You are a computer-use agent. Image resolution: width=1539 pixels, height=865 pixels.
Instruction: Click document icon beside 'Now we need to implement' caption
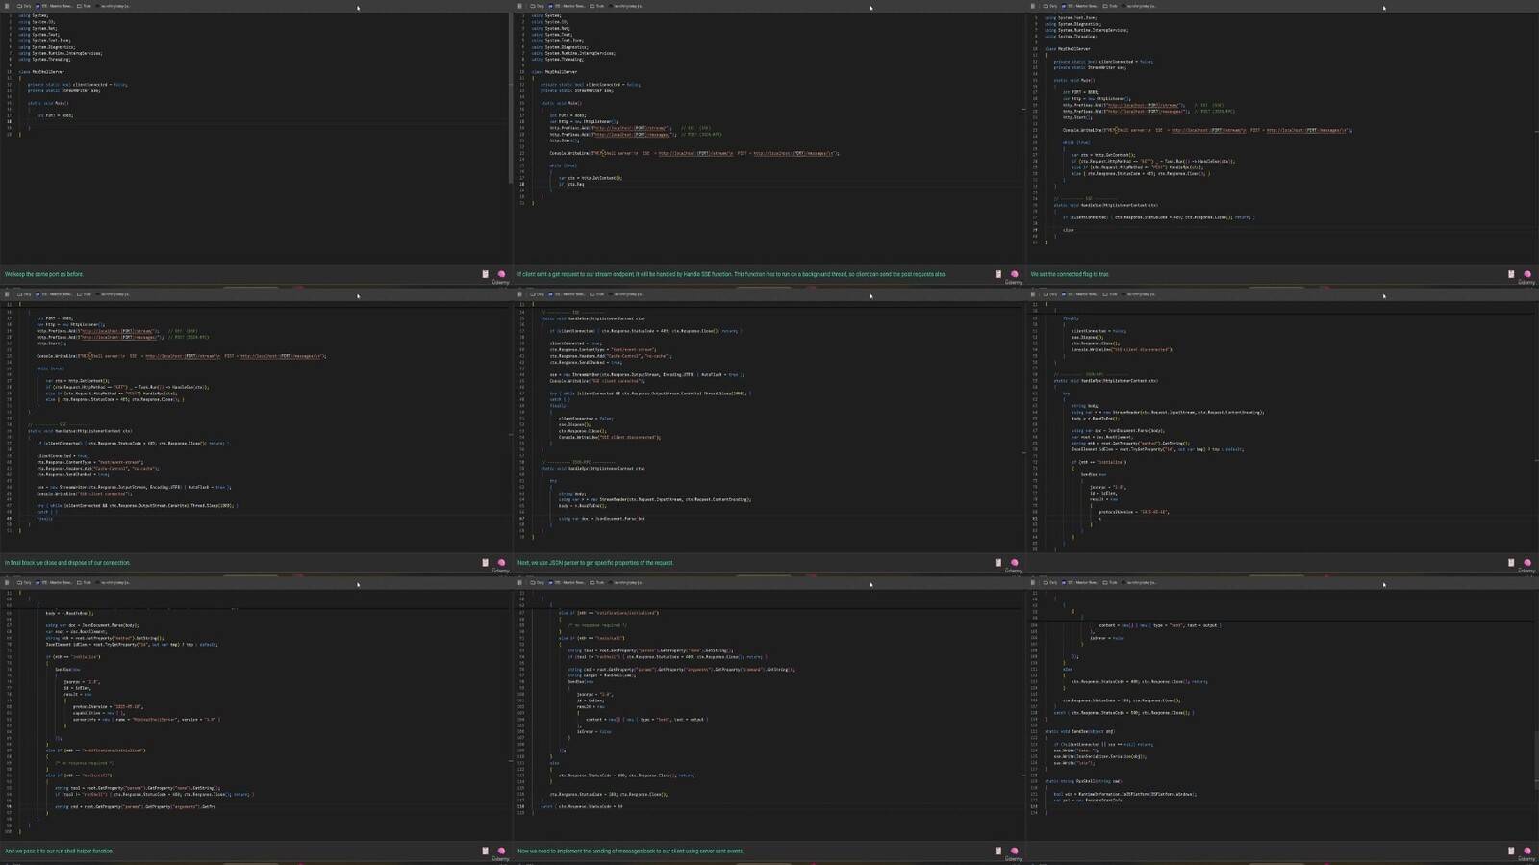point(998,851)
